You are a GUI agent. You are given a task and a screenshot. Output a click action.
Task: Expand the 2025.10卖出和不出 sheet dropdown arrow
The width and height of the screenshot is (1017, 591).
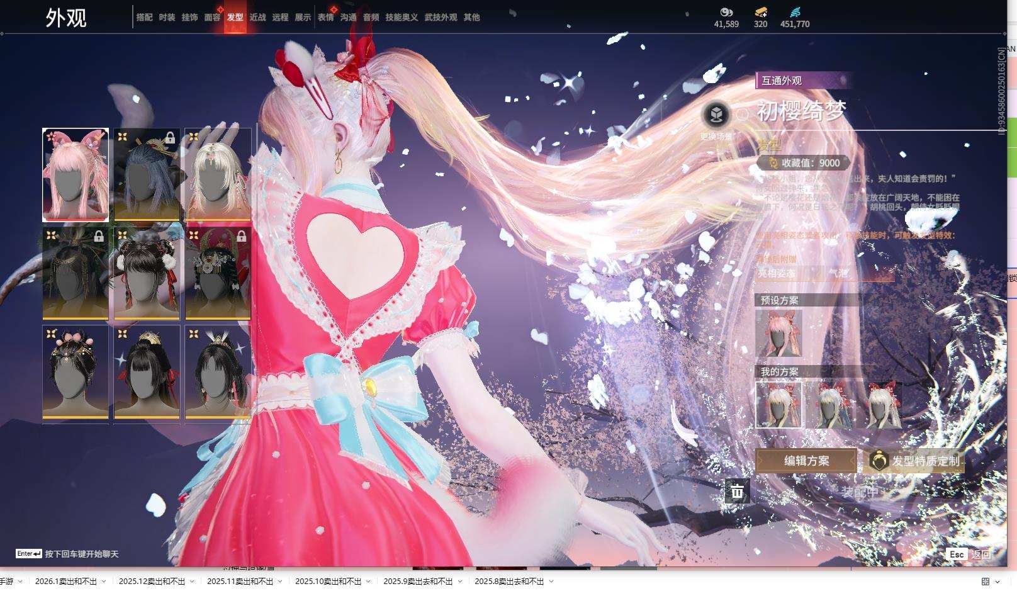[368, 582]
